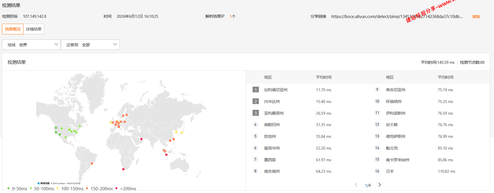
Task: Click the share link URL text
Action: pyautogui.click(x=397, y=17)
